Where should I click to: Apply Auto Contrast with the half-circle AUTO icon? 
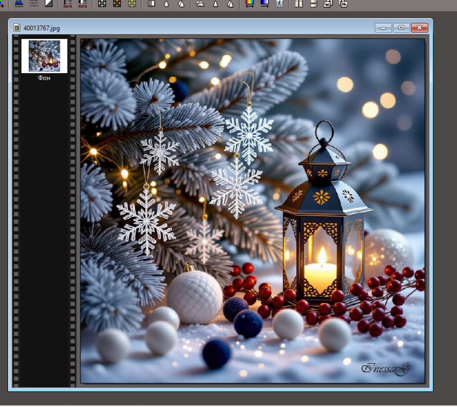[x=83, y=3]
